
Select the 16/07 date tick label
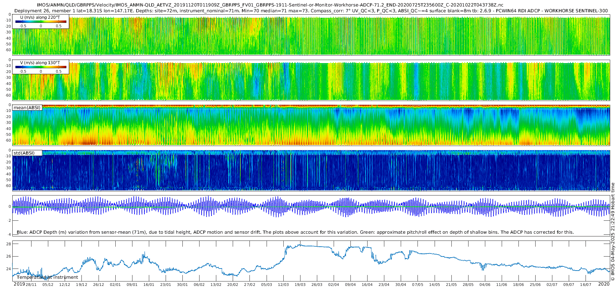tap(586, 285)
